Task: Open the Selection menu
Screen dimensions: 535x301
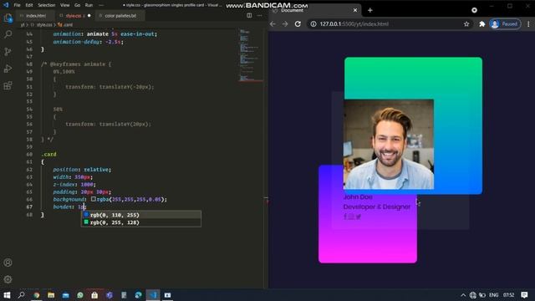Action: pos(47,5)
